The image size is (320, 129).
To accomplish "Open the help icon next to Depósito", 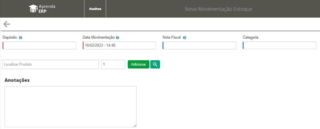I will tap(21, 38).
